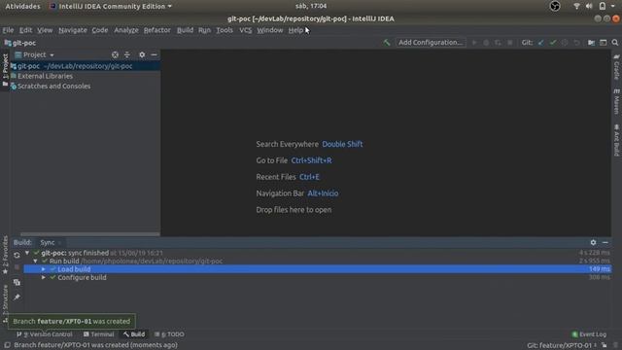Screen dimensions: 622x350
Task: Click the Build panel toggle view icon
Action: (17, 283)
